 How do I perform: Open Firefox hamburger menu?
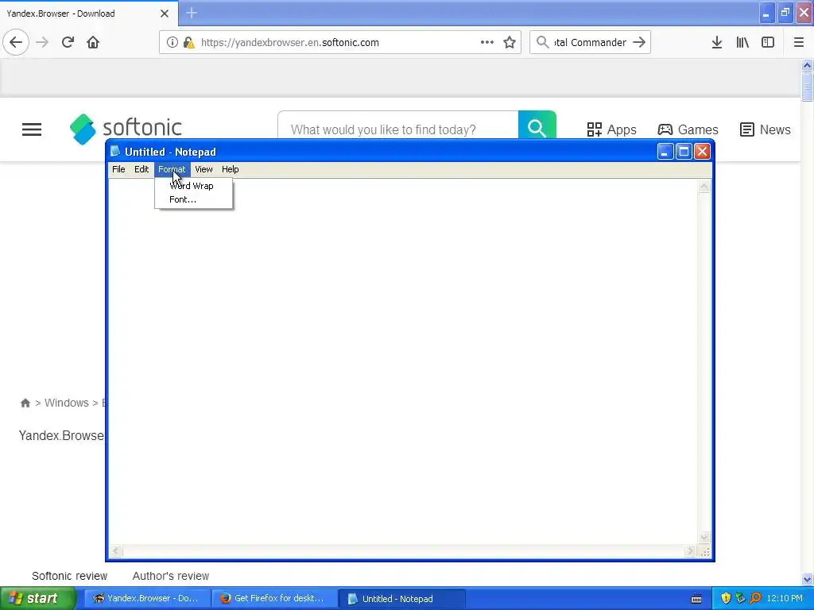(799, 43)
